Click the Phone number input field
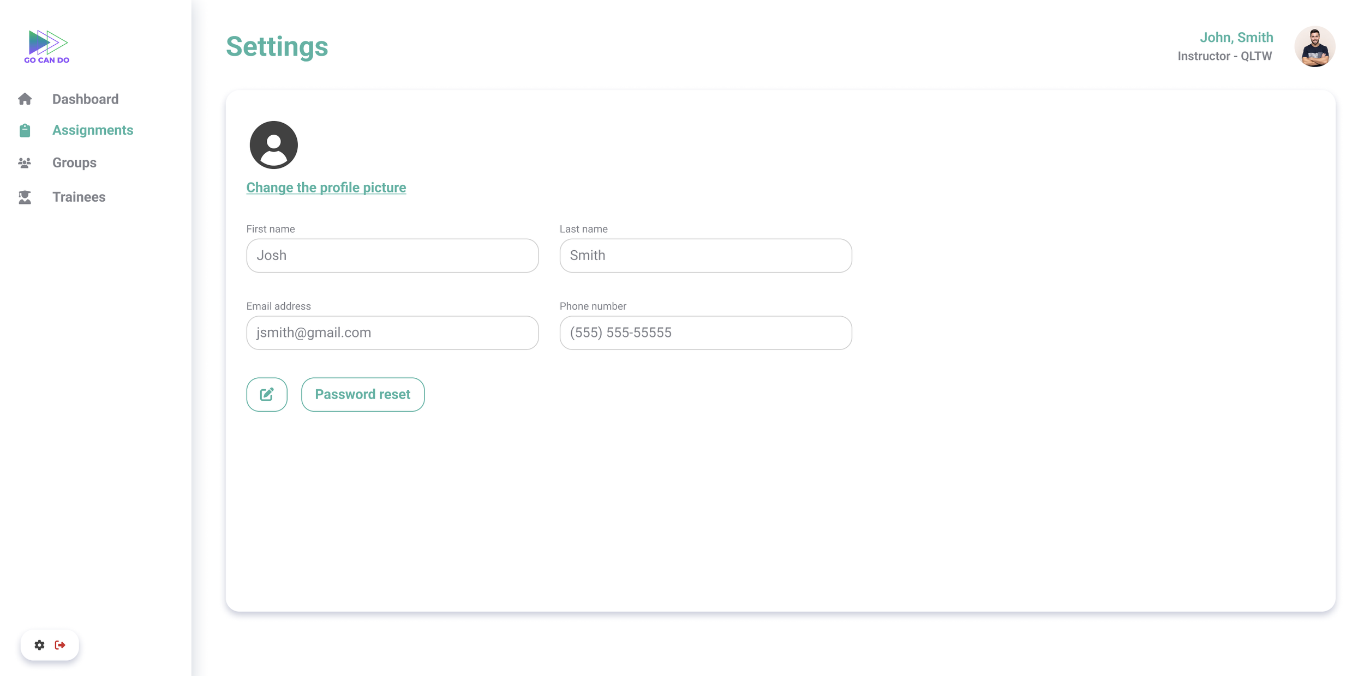This screenshot has width=1364, height=676. click(x=705, y=333)
